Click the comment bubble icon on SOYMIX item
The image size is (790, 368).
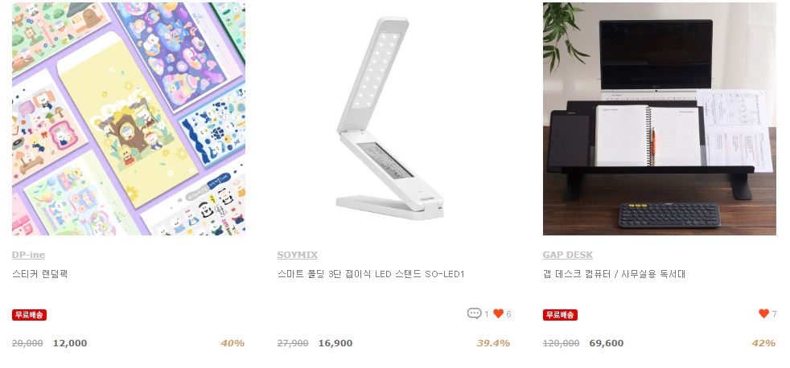pyautogui.click(x=474, y=313)
